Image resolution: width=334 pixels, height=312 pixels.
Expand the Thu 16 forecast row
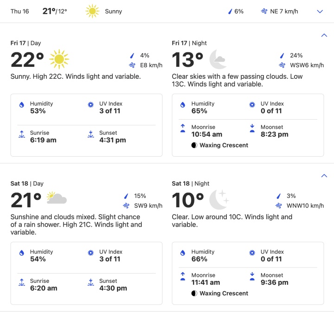click(320, 12)
